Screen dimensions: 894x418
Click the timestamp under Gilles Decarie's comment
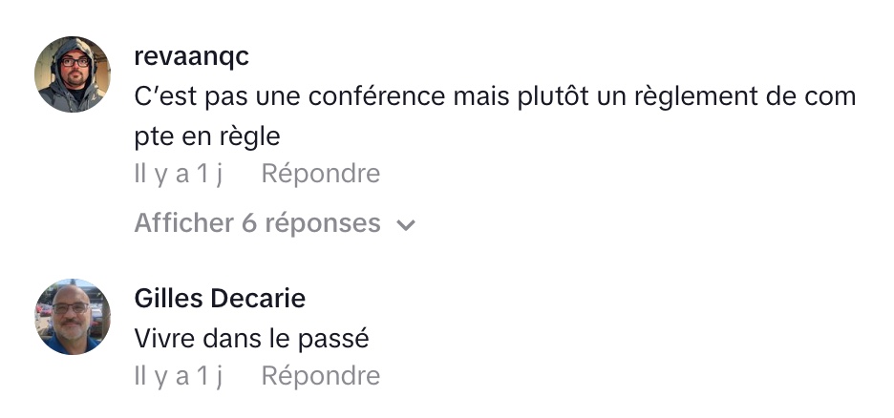click(x=178, y=376)
